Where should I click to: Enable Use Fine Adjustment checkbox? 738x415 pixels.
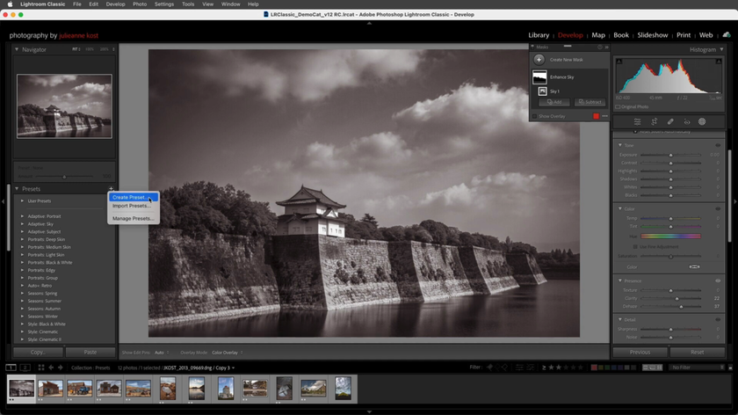[x=635, y=247]
